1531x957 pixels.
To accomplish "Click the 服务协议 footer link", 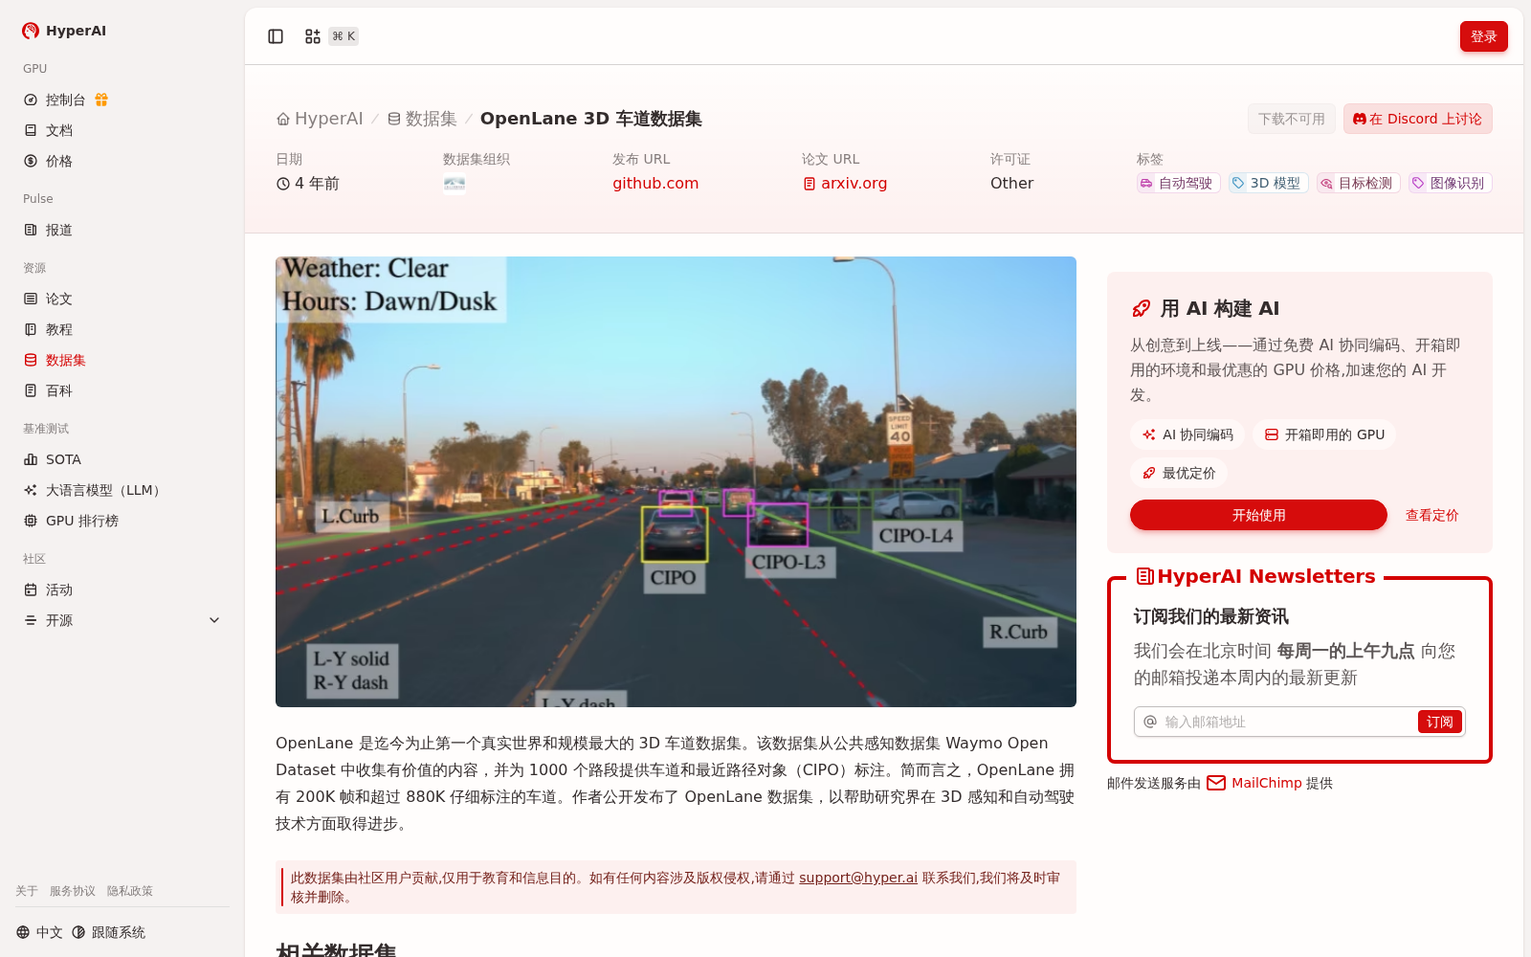I will 73,891.
